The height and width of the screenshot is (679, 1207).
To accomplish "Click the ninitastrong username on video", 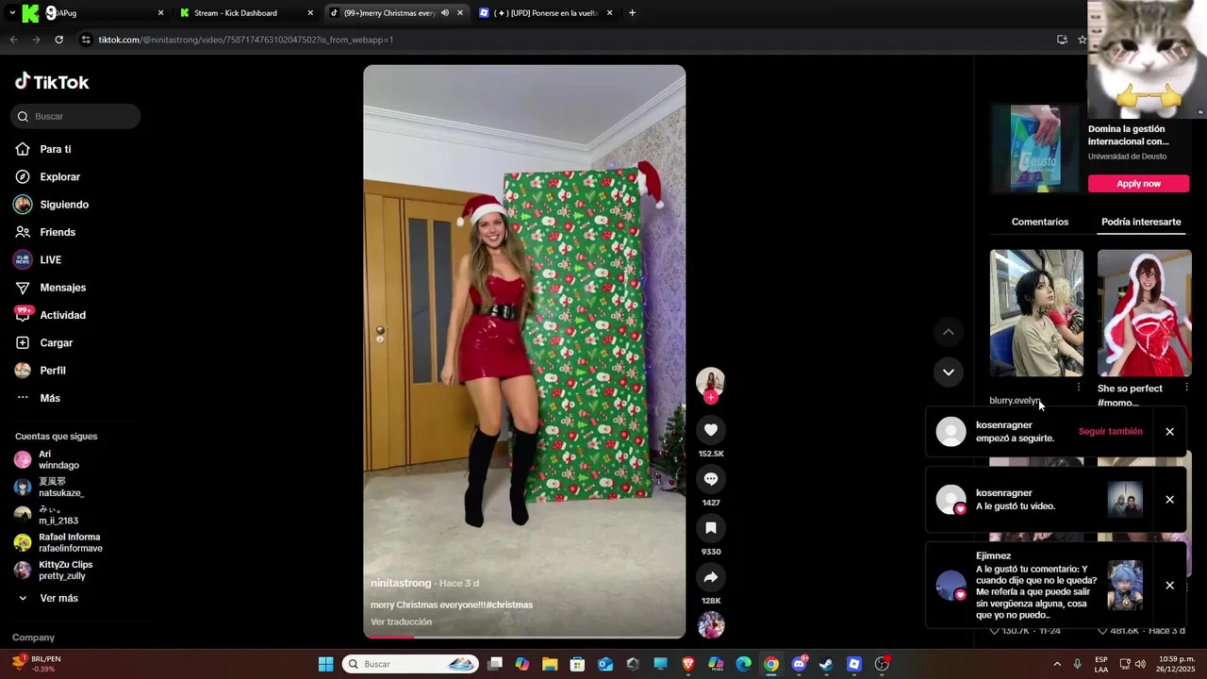I will 401,583.
